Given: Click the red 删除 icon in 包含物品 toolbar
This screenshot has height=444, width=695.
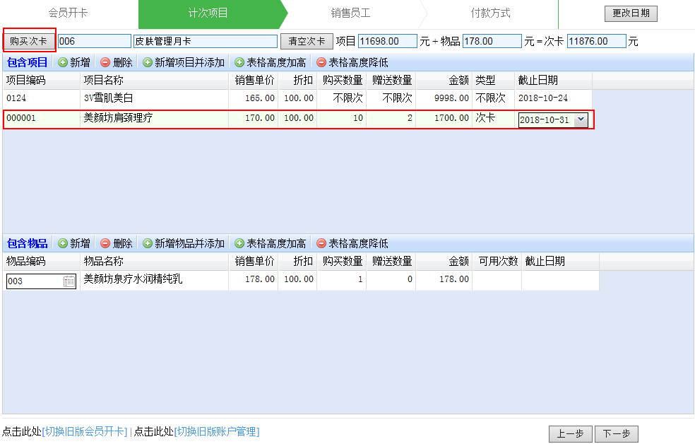Looking at the screenshot, I should pyautogui.click(x=105, y=244).
